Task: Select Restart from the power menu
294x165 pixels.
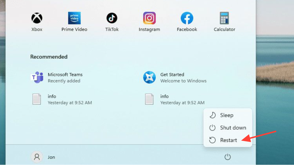Action: click(228, 140)
